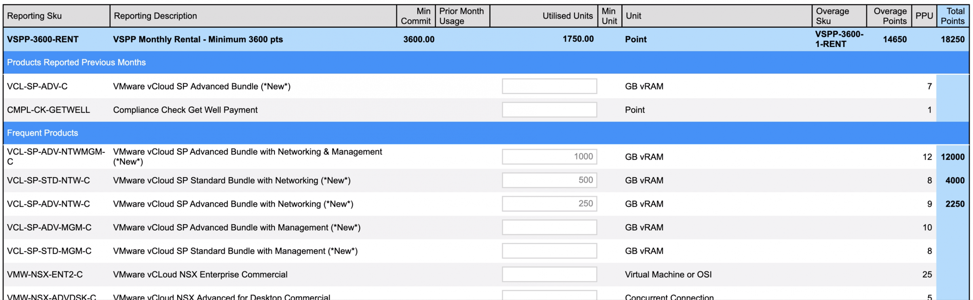Click Utilised Units field for VCL-SP-ADV-C

pyautogui.click(x=549, y=86)
